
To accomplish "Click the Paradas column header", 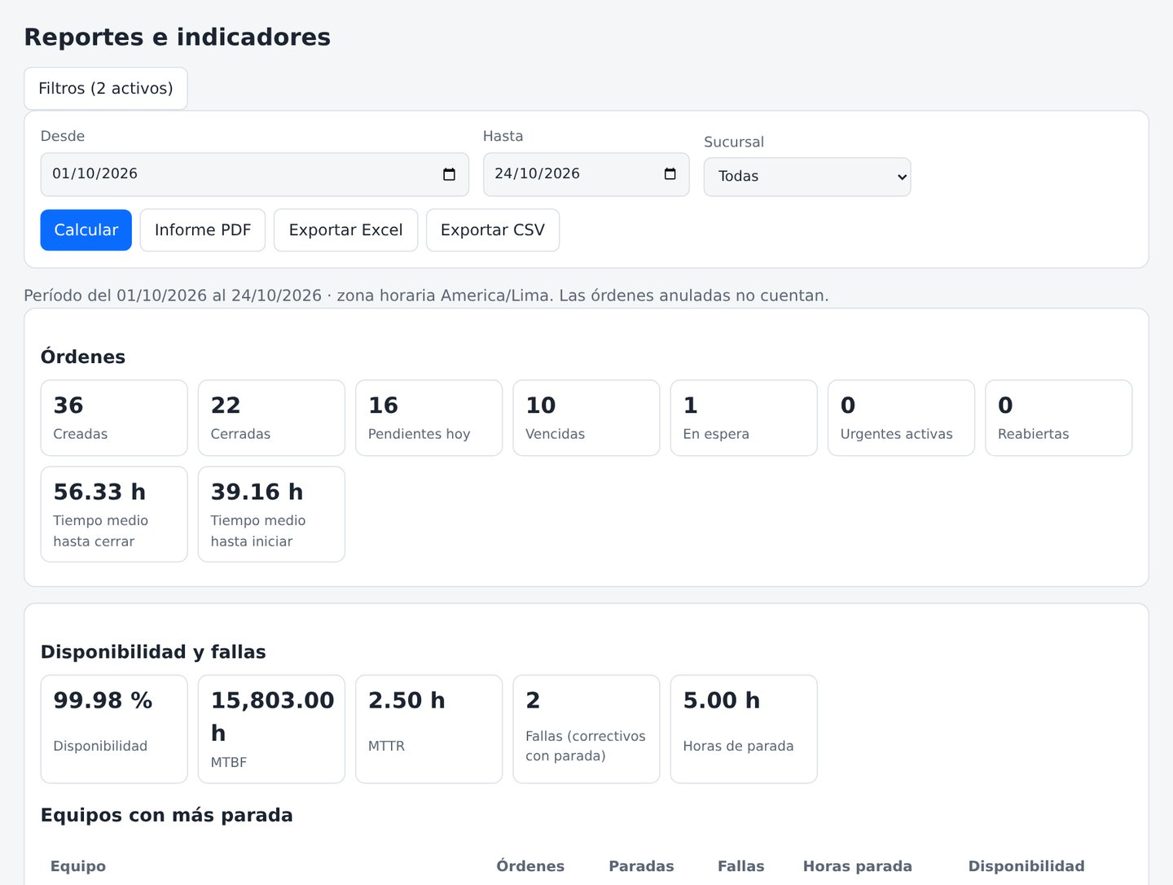I will [641, 866].
